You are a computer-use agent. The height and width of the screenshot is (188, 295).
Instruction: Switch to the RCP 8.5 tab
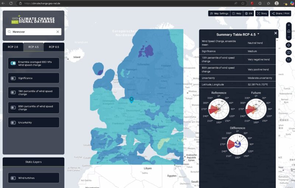click(x=54, y=47)
